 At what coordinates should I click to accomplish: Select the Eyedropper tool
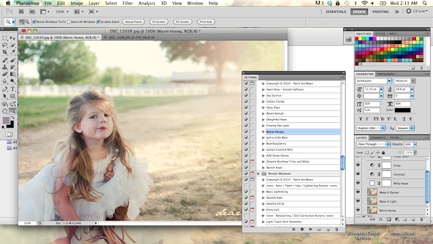coord(13,52)
